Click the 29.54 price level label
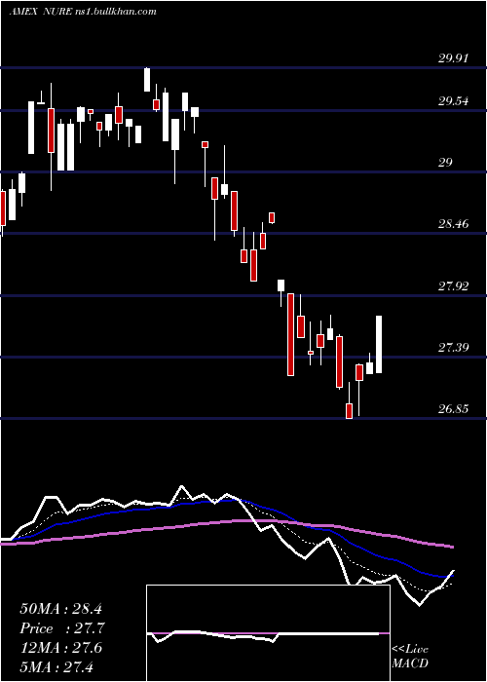 [x=453, y=101]
